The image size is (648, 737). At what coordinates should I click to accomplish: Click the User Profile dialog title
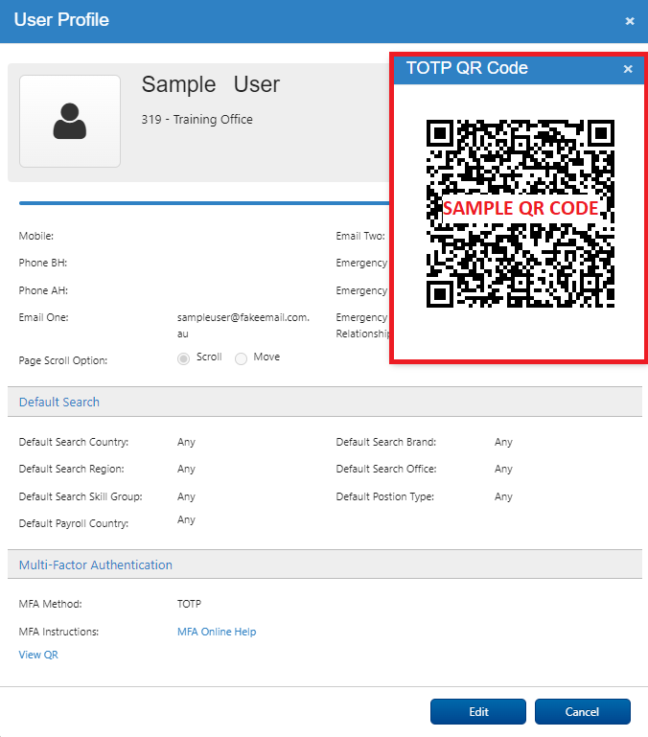(61, 20)
